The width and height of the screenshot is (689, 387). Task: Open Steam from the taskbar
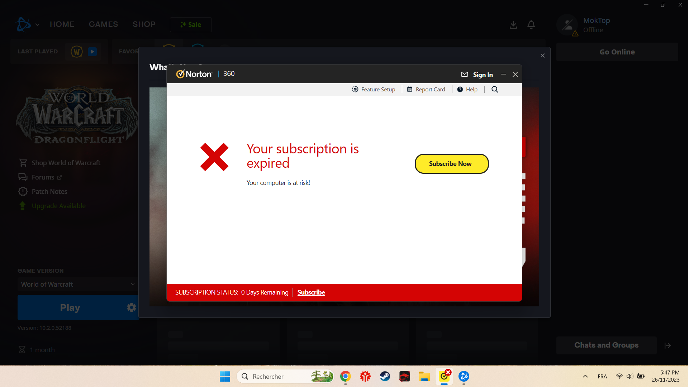click(x=385, y=377)
